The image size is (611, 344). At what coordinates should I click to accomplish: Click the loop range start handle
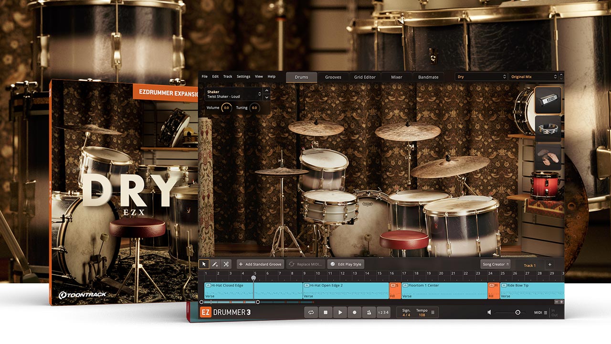[201, 302]
